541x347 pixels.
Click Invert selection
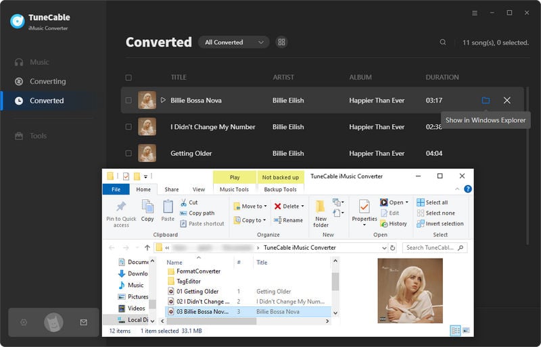click(440, 223)
